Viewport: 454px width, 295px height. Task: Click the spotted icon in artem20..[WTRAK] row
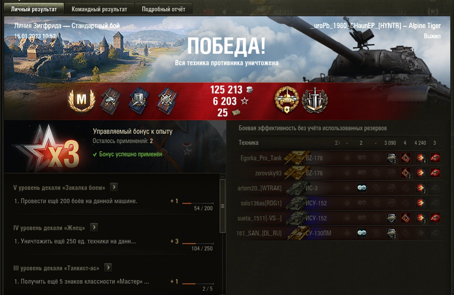pos(361,188)
